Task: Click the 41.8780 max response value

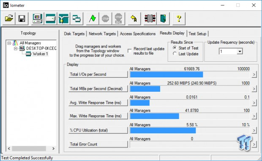Action: 192,111
